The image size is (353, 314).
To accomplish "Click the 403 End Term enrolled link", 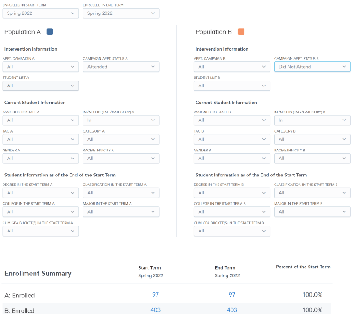I will [232, 310].
